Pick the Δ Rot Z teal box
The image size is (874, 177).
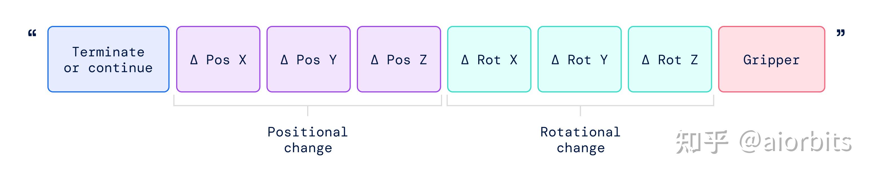[x=670, y=59]
